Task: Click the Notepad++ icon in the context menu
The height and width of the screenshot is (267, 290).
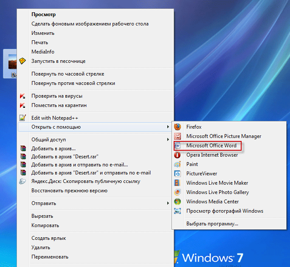Action: point(23,118)
